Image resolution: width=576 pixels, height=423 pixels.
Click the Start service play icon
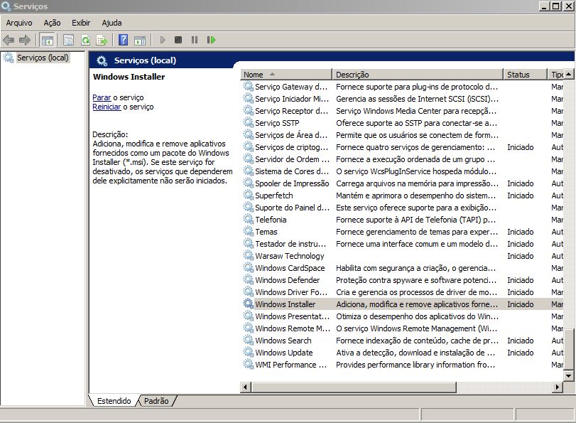click(163, 40)
